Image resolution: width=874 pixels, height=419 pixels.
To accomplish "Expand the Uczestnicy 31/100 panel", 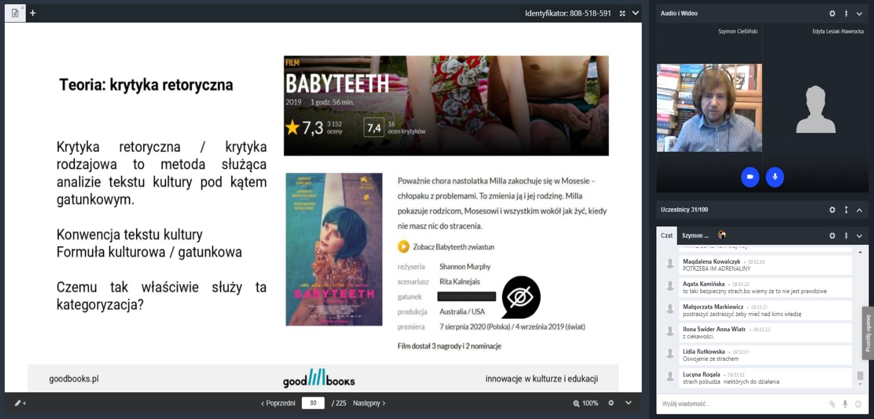I will 859,210.
